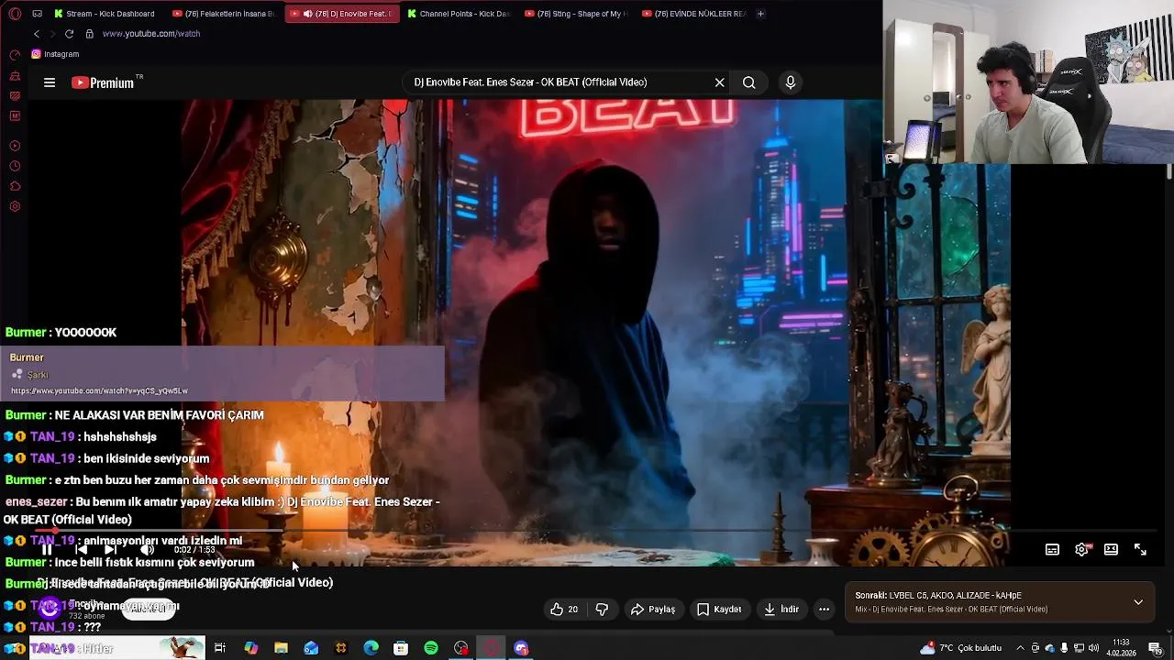Start voice search with the microphone
Viewport: 1174px width, 660px height.
[x=791, y=82]
